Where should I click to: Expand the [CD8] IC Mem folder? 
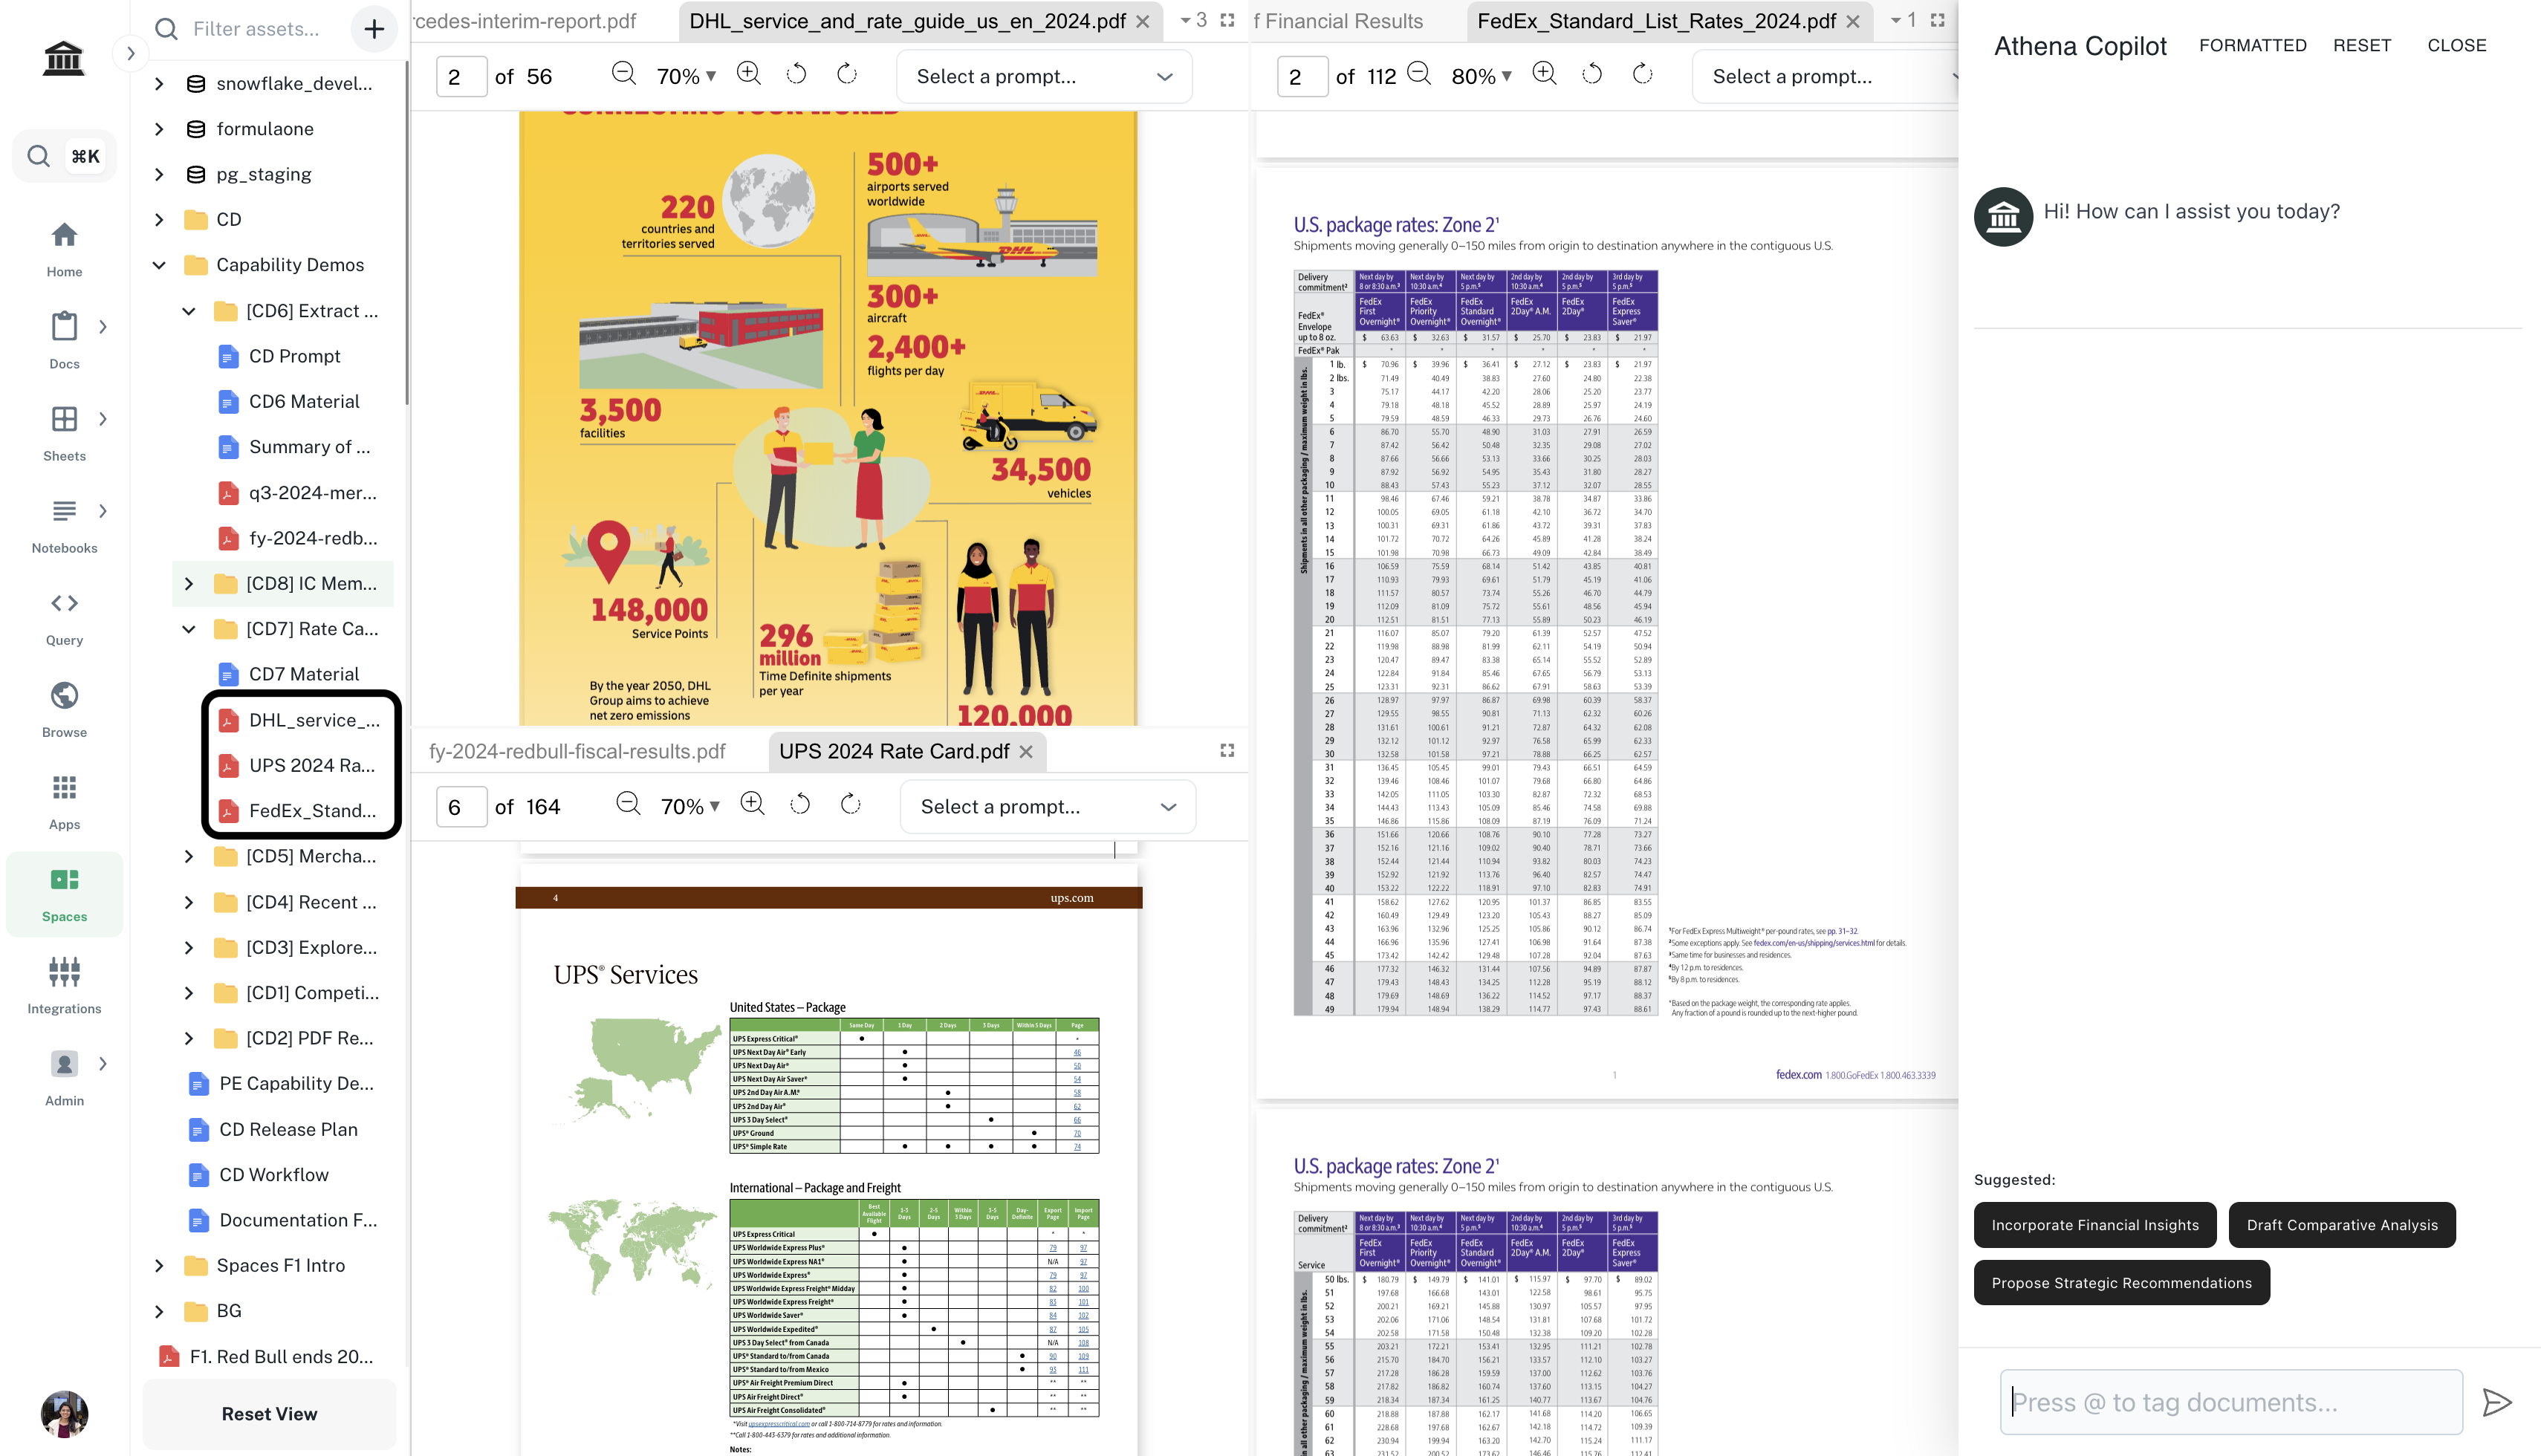click(x=189, y=583)
